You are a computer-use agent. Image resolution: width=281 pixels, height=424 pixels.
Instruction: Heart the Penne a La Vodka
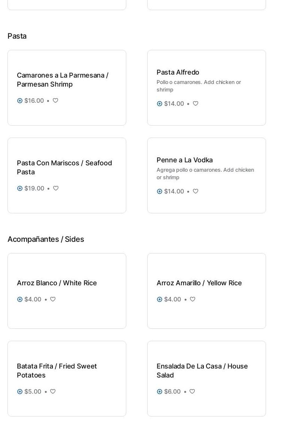click(196, 191)
